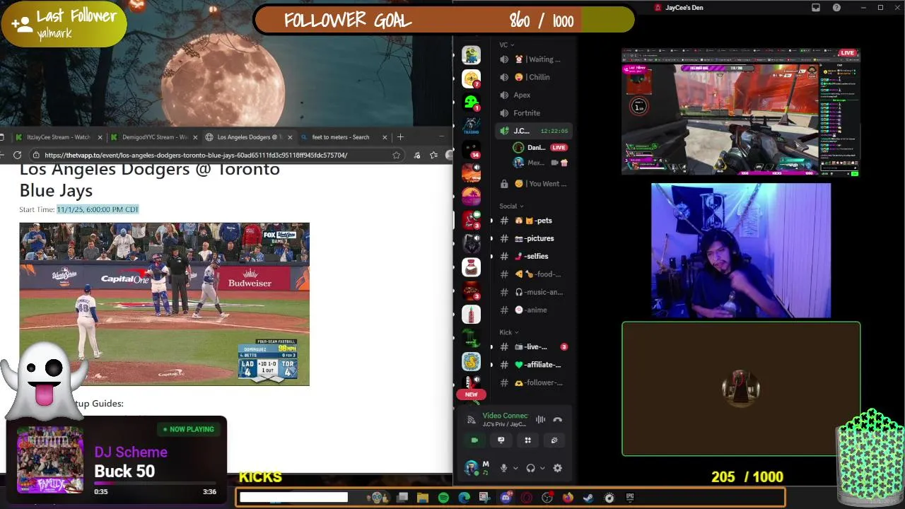Screen dimensions: 905x509
Task: Open Discord User Settings gear
Action: point(557,468)
